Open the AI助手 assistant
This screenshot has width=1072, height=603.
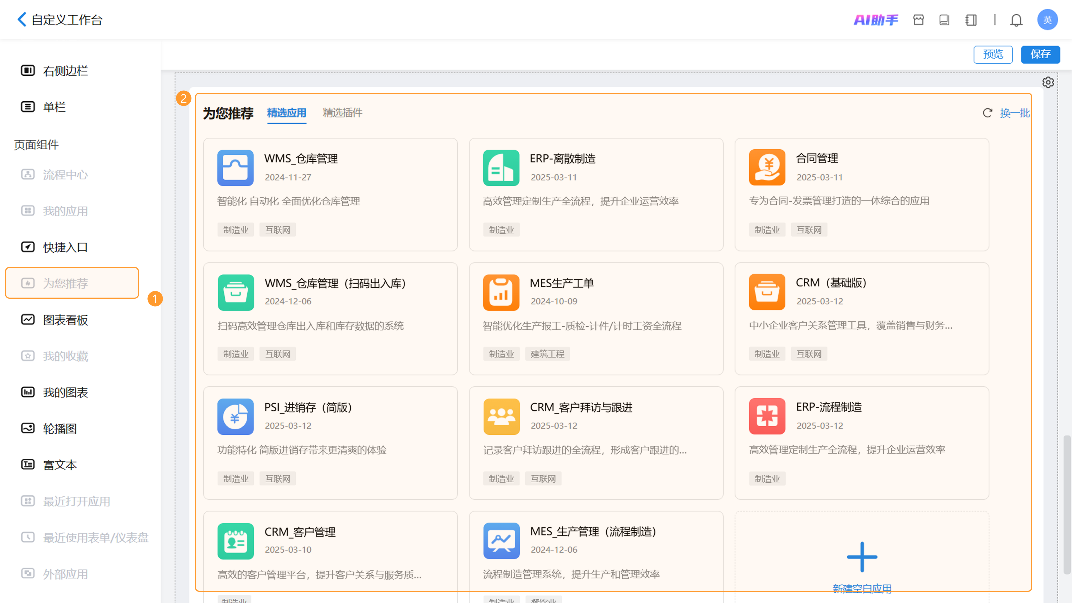(x=875, y=20)
